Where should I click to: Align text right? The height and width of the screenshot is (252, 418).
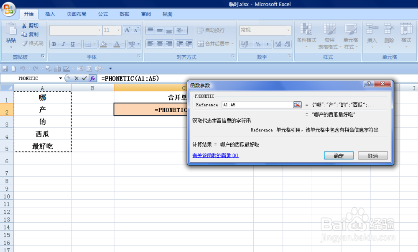pos(169,44)
